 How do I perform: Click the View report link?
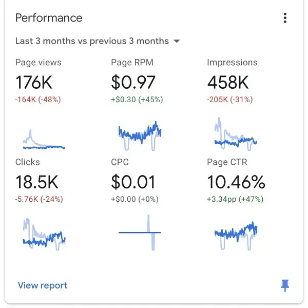pos(43,285)
